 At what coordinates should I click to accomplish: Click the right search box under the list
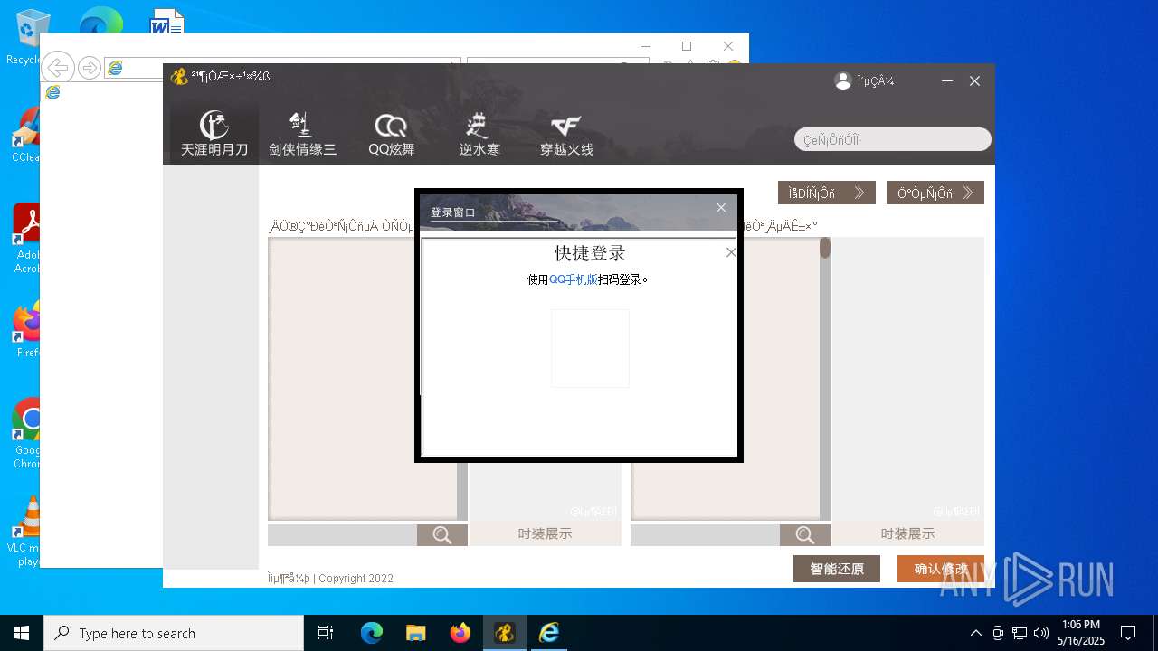click(x=705, y=535)
